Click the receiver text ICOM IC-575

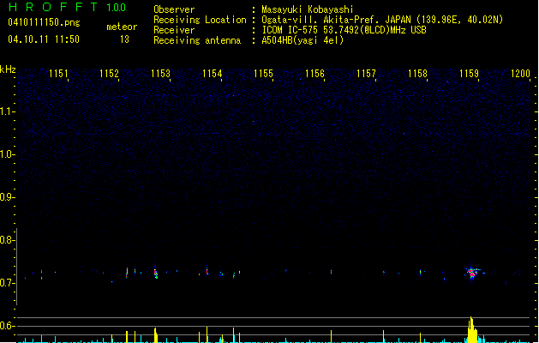290,30
